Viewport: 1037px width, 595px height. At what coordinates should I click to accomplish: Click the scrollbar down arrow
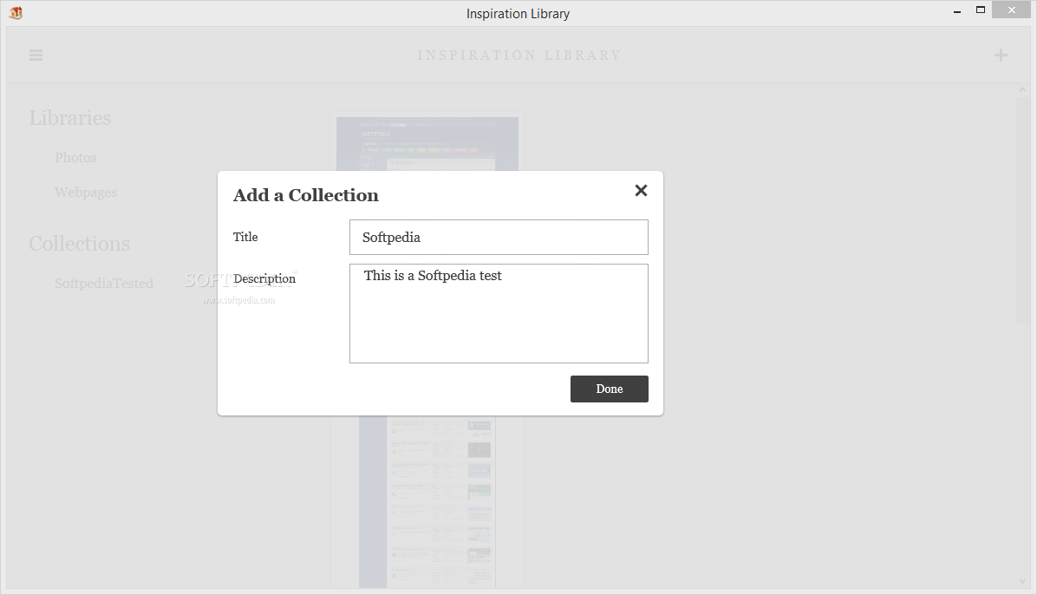(1022, 581)
